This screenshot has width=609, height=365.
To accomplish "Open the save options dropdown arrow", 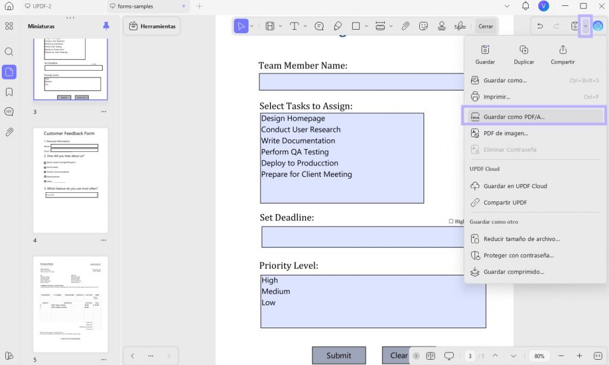I will [585, 26].
